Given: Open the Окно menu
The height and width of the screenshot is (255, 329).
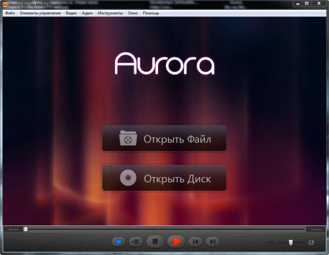Looking at the screenshot, I should tap(133, 13).
